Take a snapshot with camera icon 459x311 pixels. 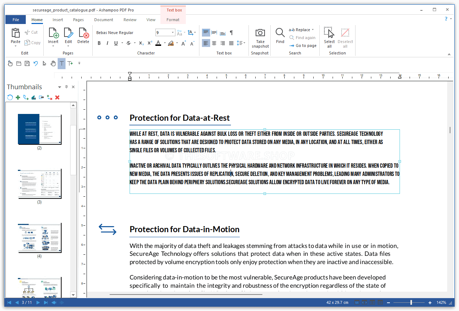(260, 33)
